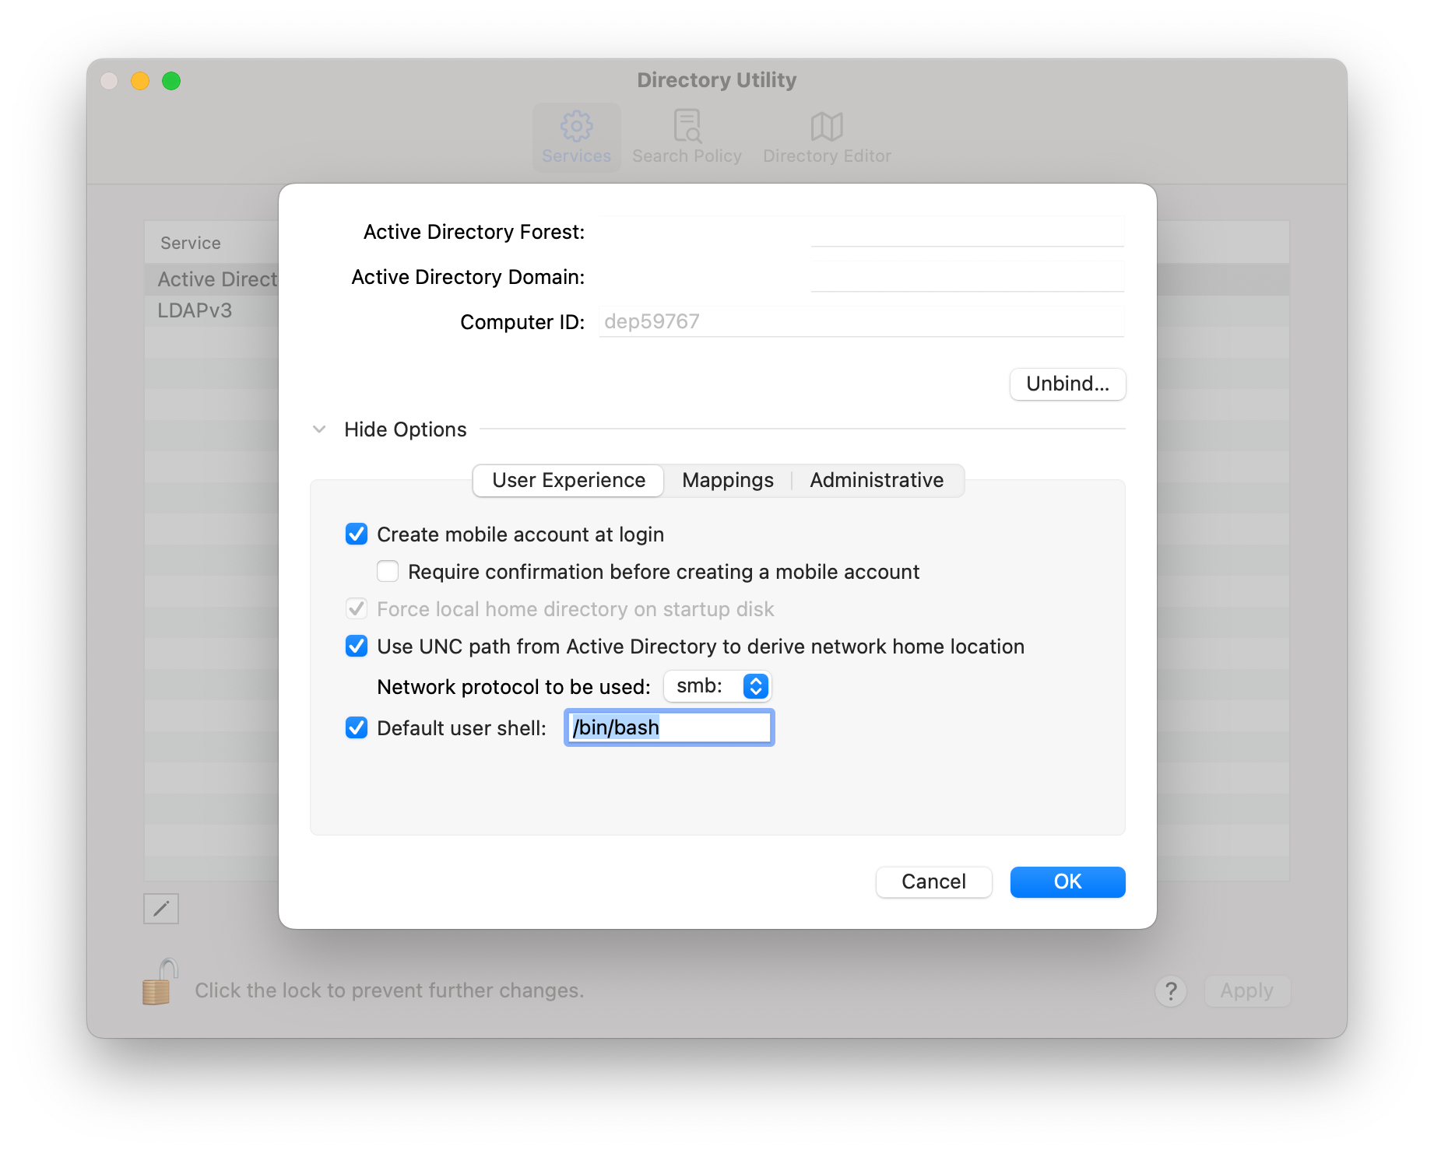This screenshot has height=1153, width=1434.
Task: Open the Search Policy toolbar icon
Action: [687, 138]
